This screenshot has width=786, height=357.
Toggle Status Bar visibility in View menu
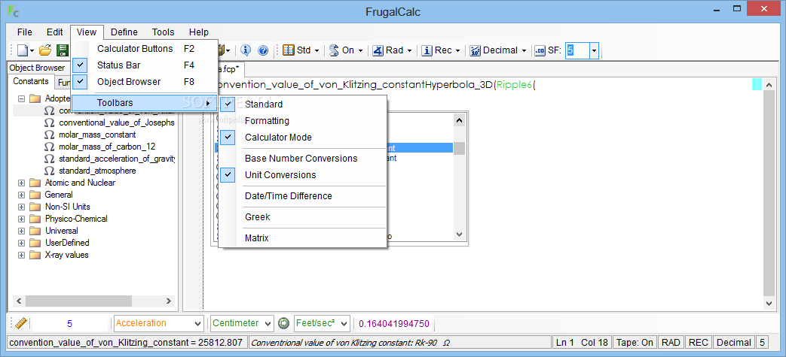point(80,65)
